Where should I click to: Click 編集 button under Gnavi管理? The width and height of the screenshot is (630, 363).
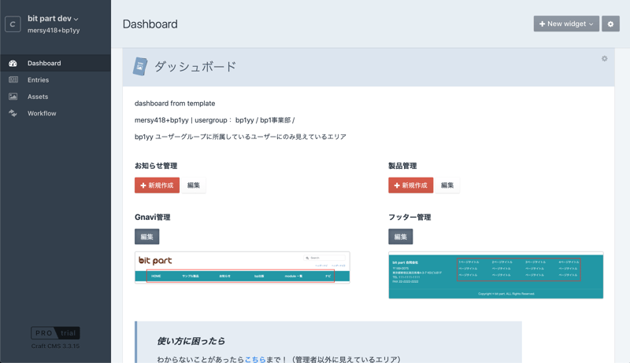(x=147, y=236)
